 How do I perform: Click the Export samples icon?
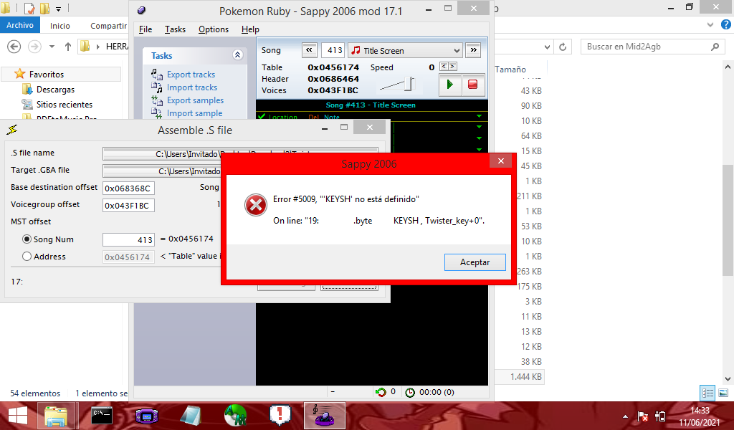click(x=158, y=100)
